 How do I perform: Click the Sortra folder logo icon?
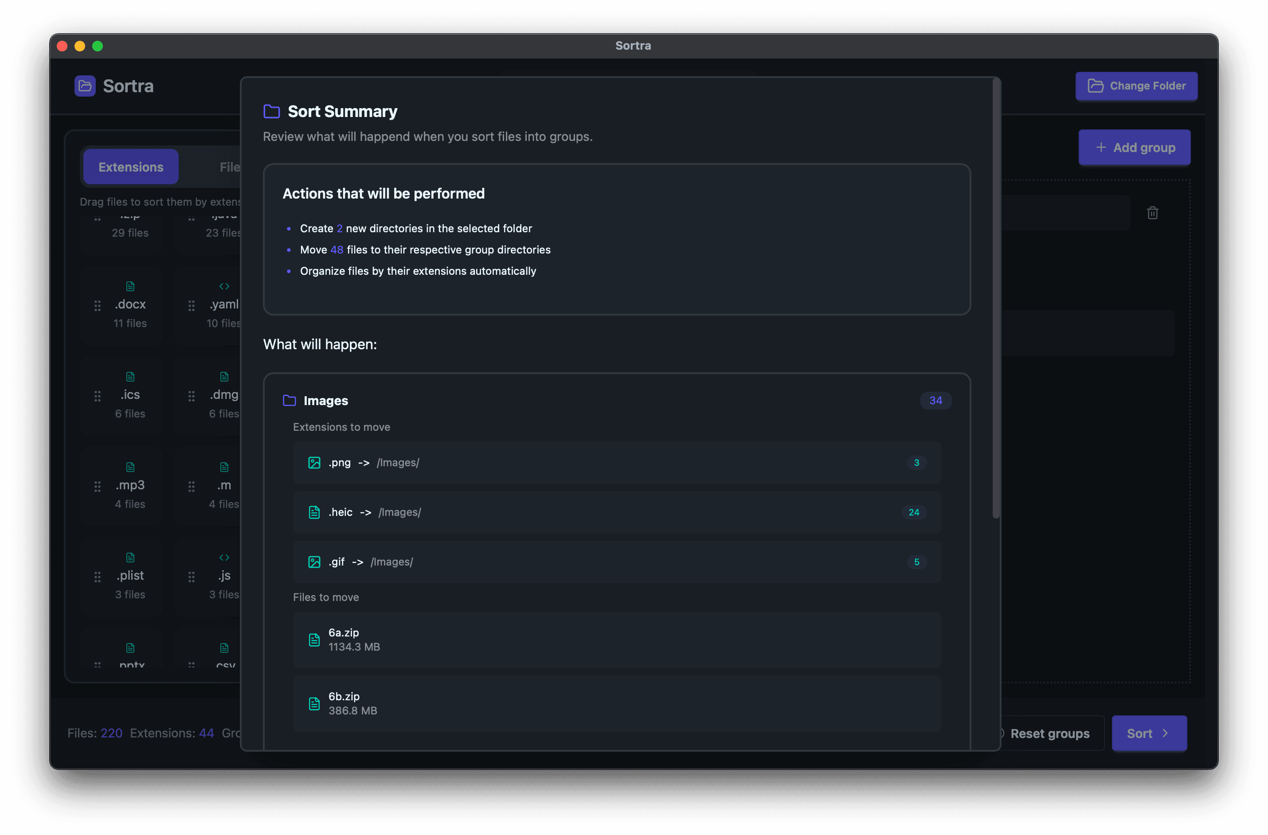point(84,86)
